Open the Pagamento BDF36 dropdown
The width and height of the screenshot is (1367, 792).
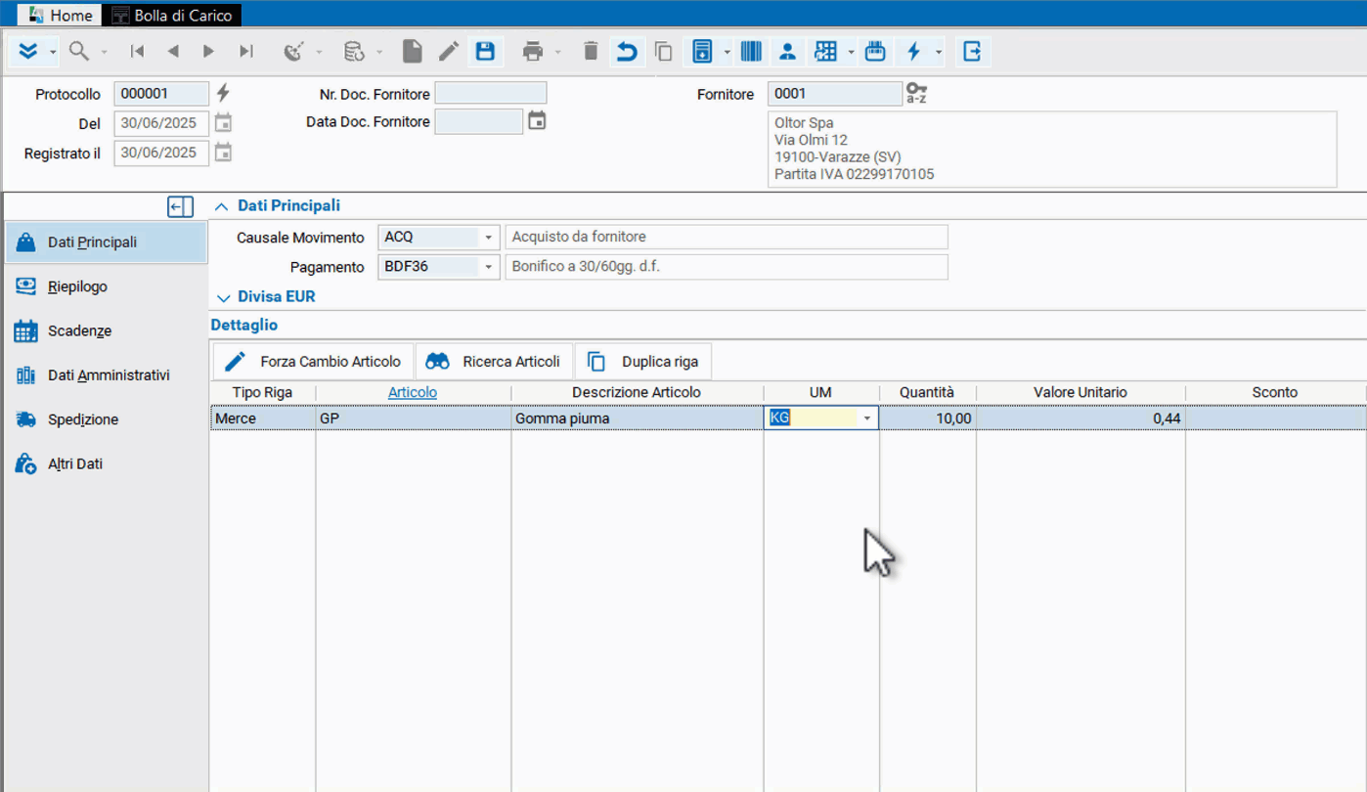(488, 267)
